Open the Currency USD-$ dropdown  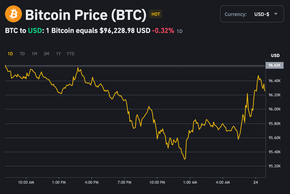[251, 14]
